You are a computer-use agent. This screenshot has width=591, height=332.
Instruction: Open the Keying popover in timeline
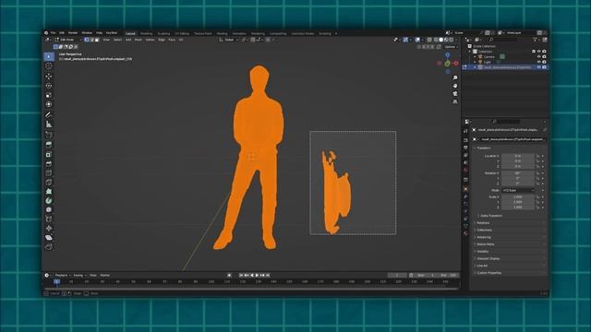click(x=79, y=276)
